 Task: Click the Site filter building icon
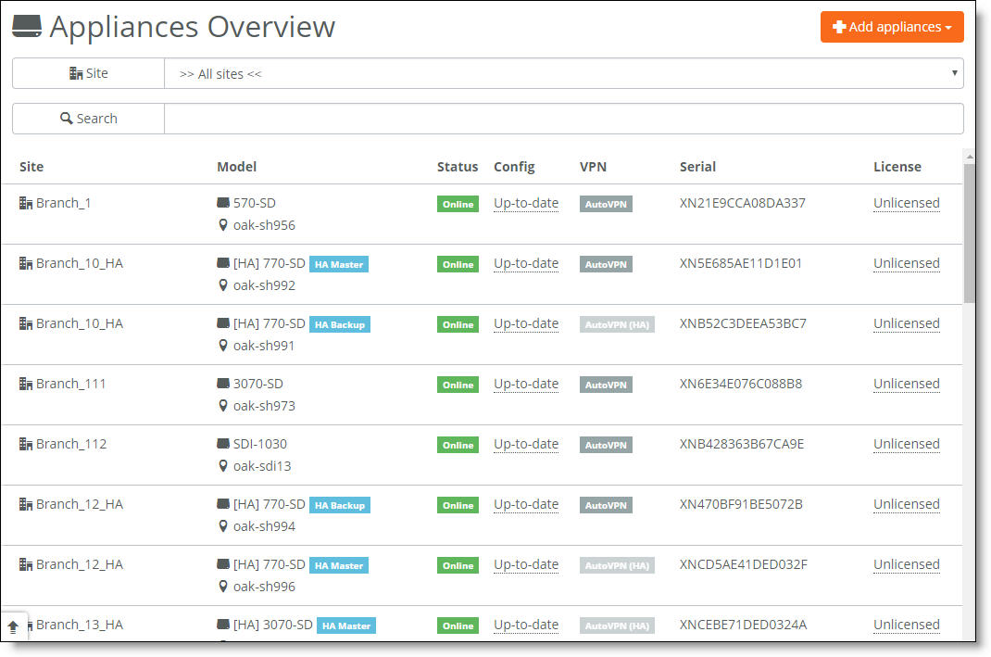[76, 73]
